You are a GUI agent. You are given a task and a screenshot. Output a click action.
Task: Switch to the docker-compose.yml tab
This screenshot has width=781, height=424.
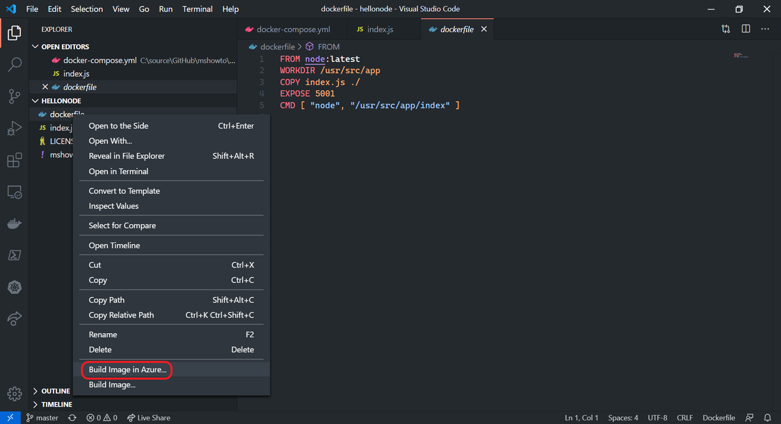click(x=292, y=29)
